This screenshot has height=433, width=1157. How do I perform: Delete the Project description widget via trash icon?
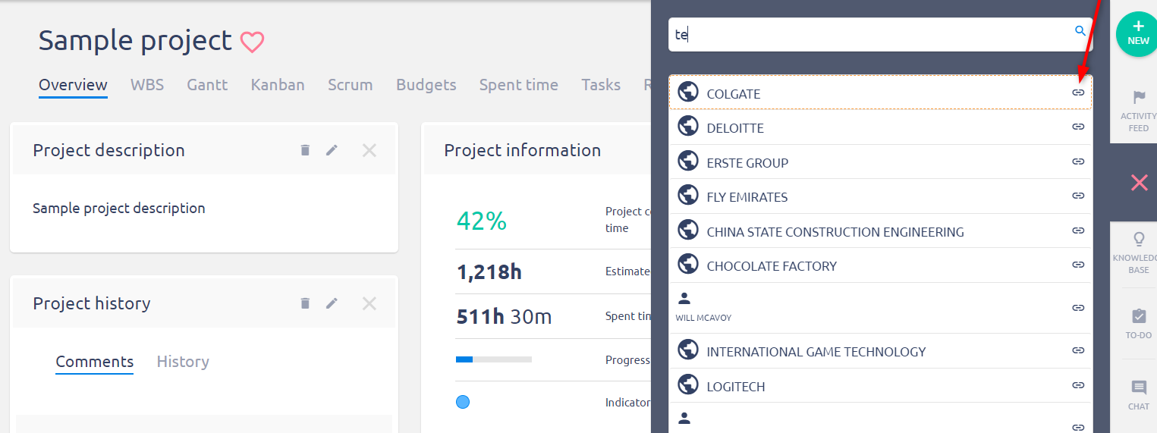305,150
